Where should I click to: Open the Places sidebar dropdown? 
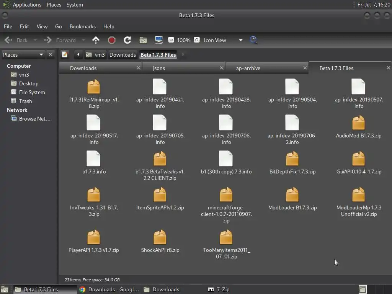pyautogui.click(x=23, y=54)
